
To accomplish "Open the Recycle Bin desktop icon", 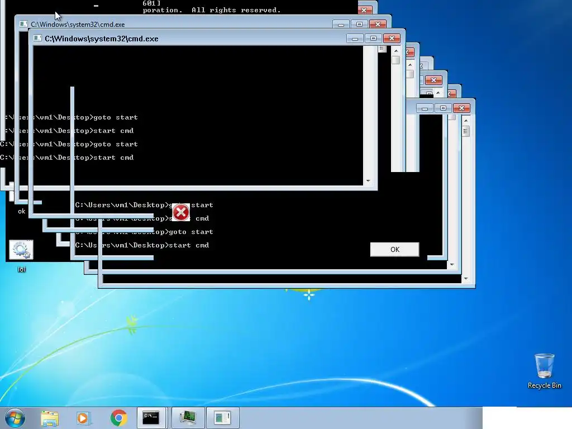I will pyautogui.click(x=544, y=371).
